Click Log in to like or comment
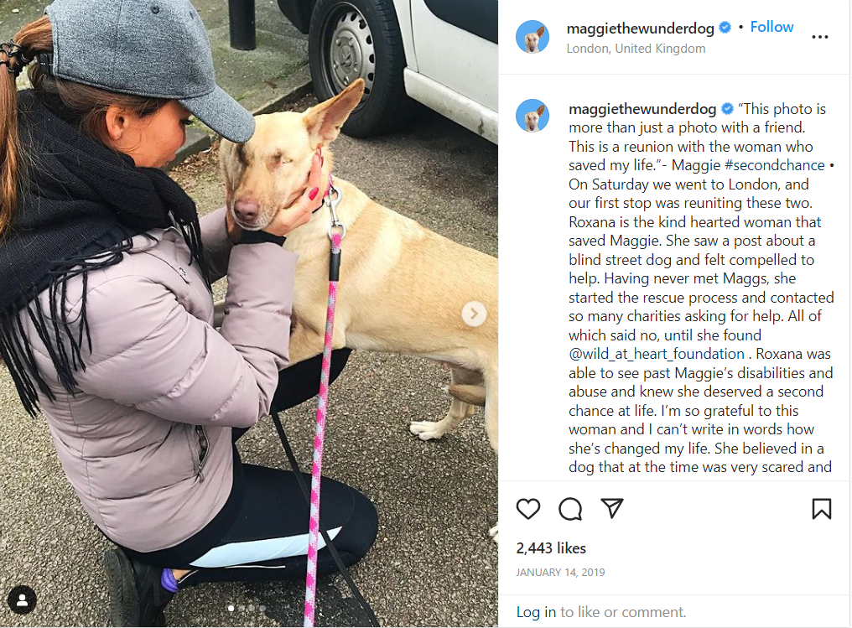Image resolution: width=852 pixels, height=628 pixels. 536,612
